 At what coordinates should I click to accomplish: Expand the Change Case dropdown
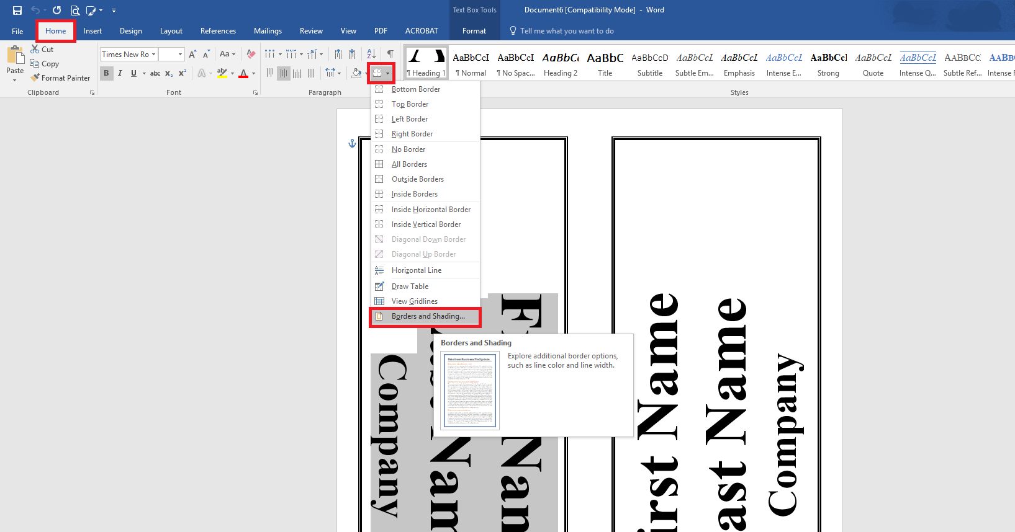tap(227, 55)
